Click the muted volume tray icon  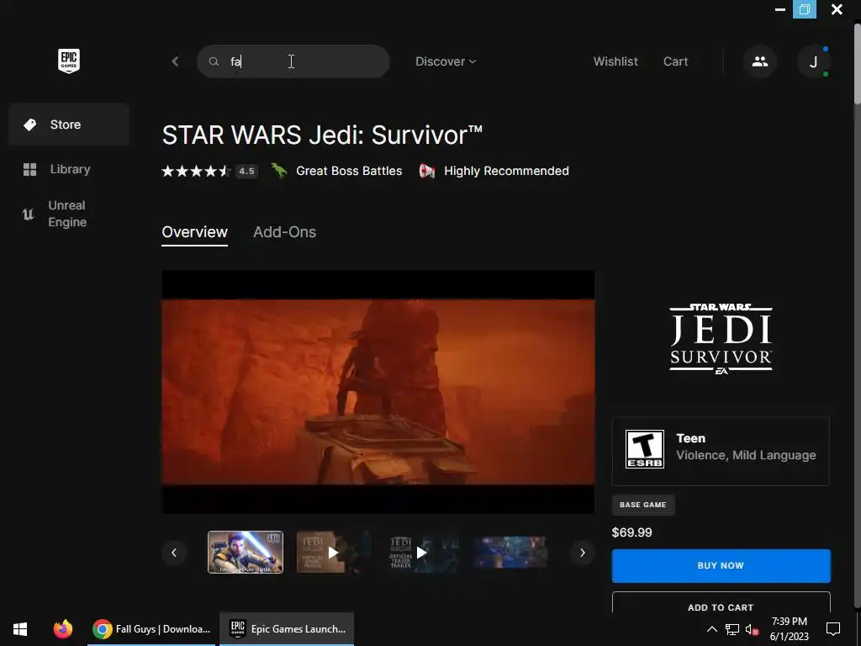point(752,629)
